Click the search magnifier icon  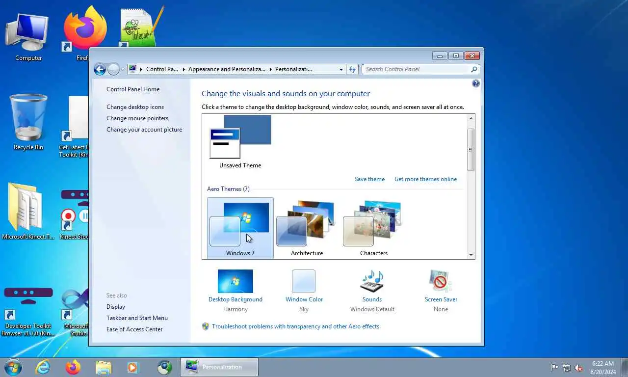pos(474,69)
